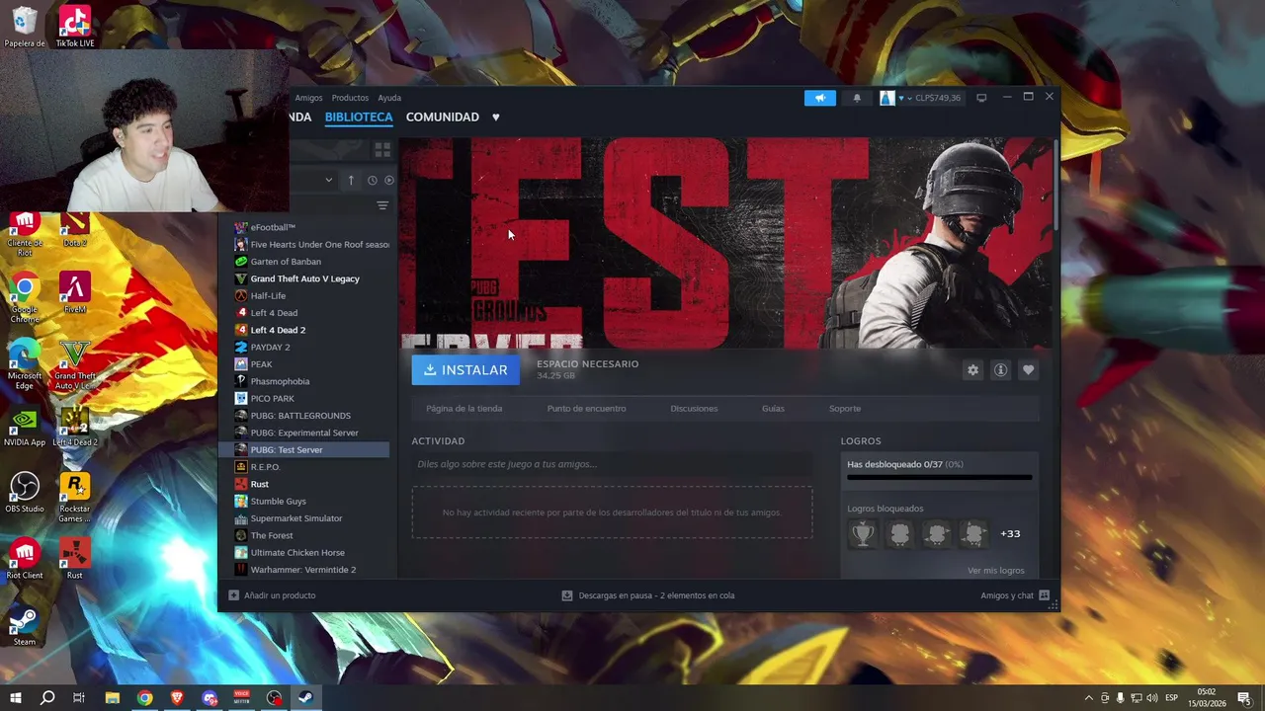The width and height of the screenshot is (1265, 711).
Task: Open Página de la tienda link
Action: coord(464,408)
